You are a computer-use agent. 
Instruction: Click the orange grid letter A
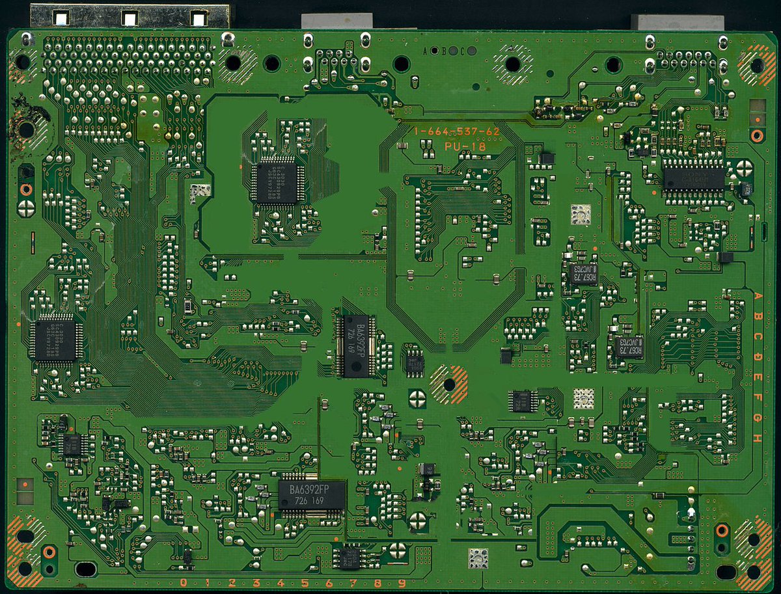[x=758, y=297]
